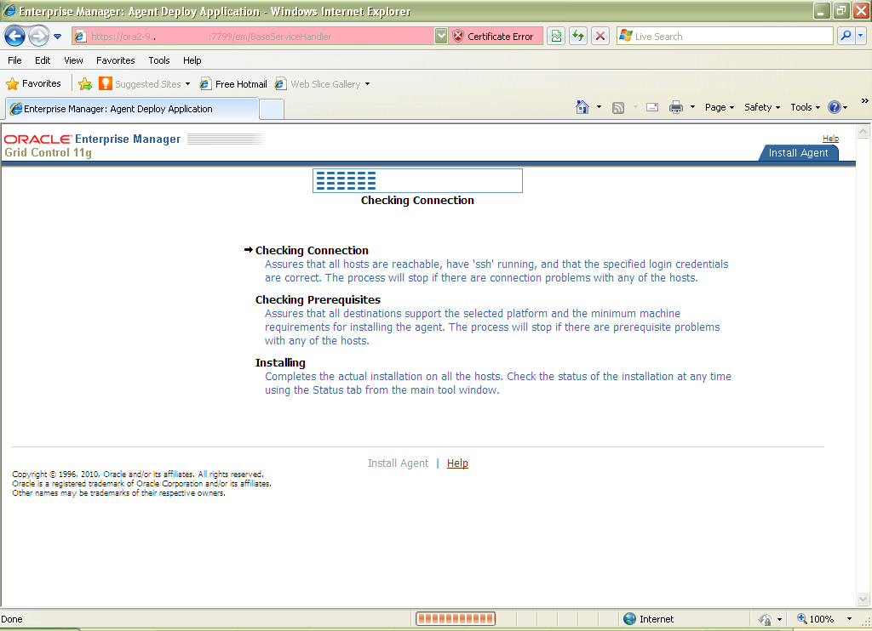This screenshot has height=631, width=872.
Task: Click the Live Search magnifier icon
Action: click(846, 36)
